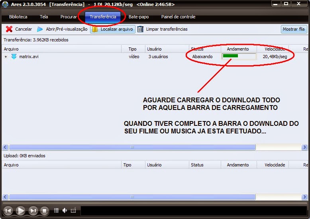Open the playlist list icon in player
This screenshot has width=310, height=219.
pyautogui.click(x=56, y=211)
